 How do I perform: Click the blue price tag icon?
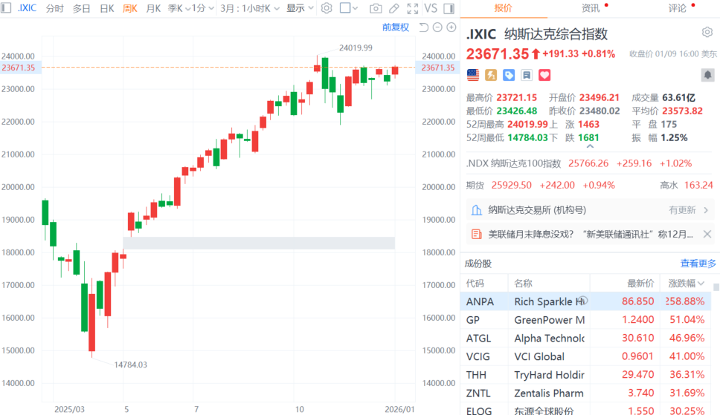tap(509, 75)
